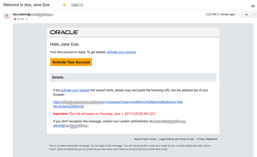This screenshot has width=257, height=157.
Task: Click the Oracle logo in email header
Action: click(x=64, y=32)
